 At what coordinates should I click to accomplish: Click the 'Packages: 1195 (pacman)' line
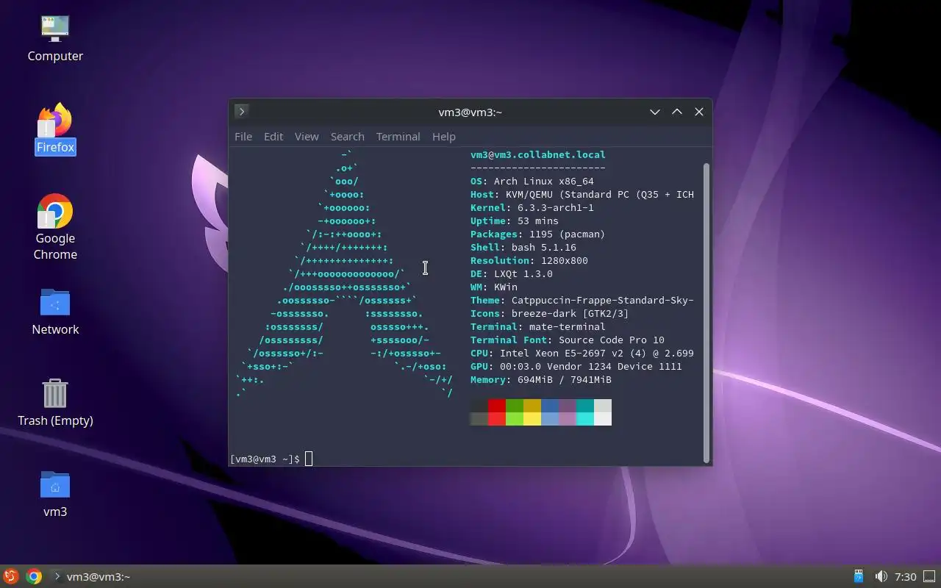pyautogui.click(x=538, y=234)
